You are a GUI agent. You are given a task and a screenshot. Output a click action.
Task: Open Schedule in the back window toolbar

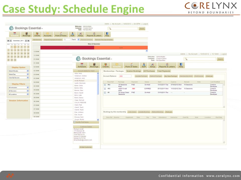[15, 34]
